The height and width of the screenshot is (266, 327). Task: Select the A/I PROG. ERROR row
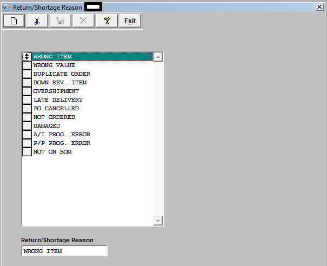(92, 135)
